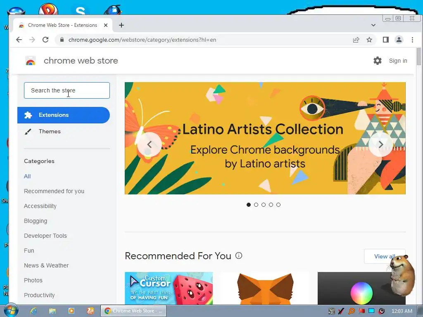423x317 pixels.
Task: Select the Chrome Web Store taskbar button
Action: pyautogui.click(x=133, y=311)
